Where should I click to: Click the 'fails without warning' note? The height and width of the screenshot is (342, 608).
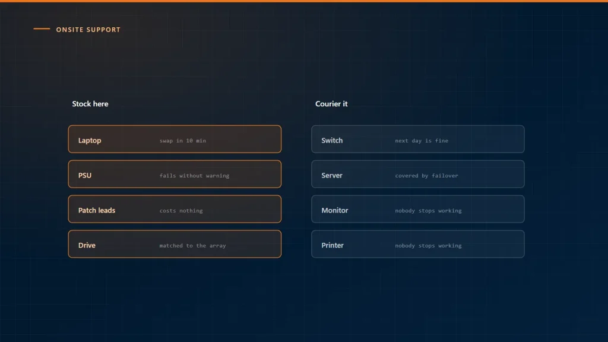194,176
